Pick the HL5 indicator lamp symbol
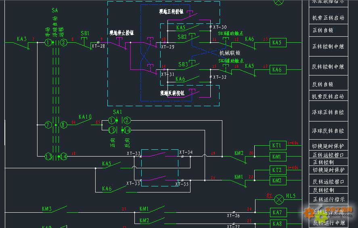Viewport: 358px width, 228px height. pos(279,199)
